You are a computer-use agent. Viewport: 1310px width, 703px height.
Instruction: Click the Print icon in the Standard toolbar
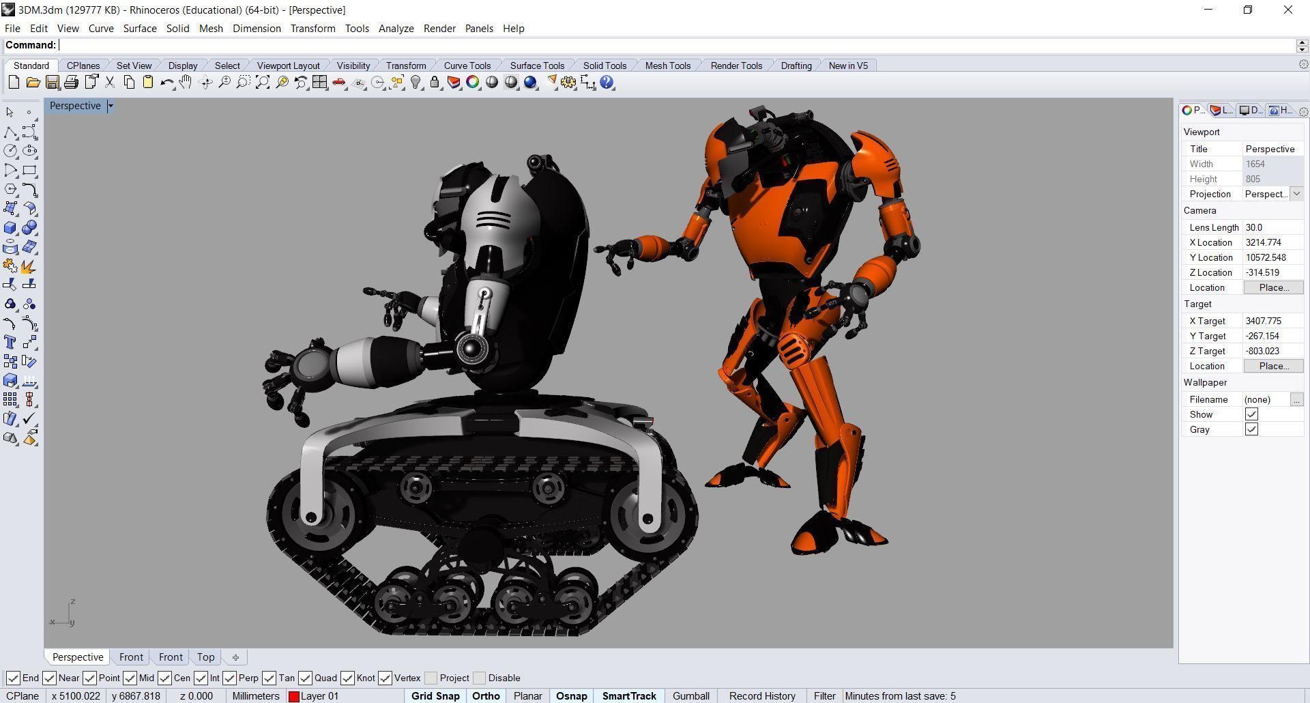(x=71, y=83)
